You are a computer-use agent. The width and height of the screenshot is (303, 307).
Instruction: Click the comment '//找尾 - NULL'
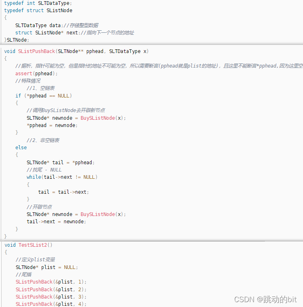click(44, 170)
